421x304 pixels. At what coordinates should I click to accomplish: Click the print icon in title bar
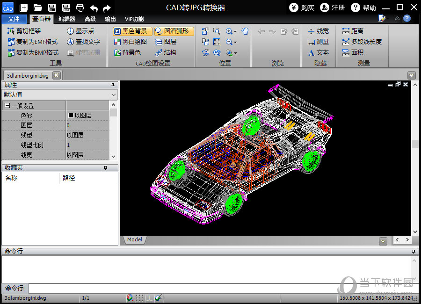[x=80, y=7]
